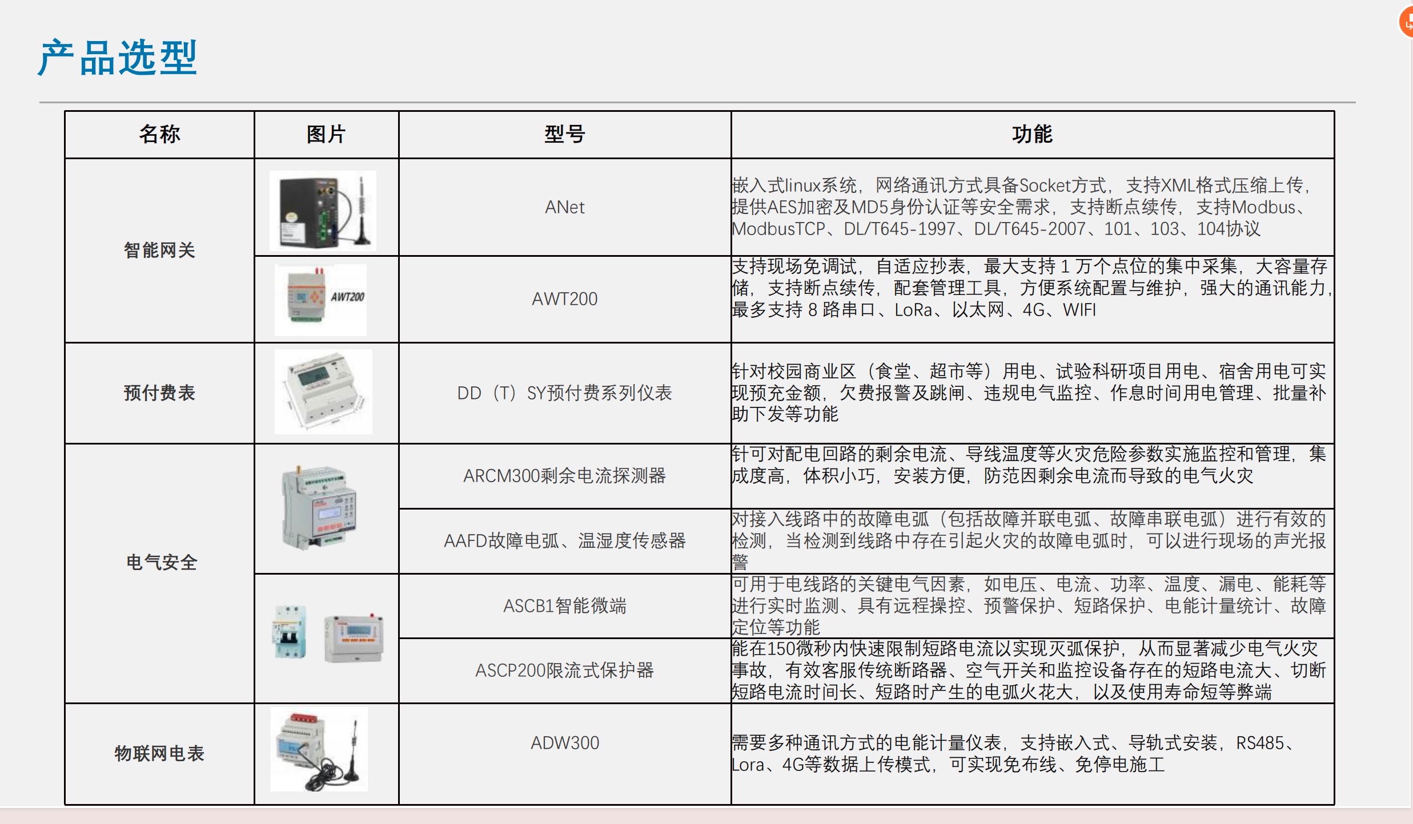Viewport: 1413px width, 824px height.
Task: Select the 产品选型 page title
Action: tap(118, 58)
